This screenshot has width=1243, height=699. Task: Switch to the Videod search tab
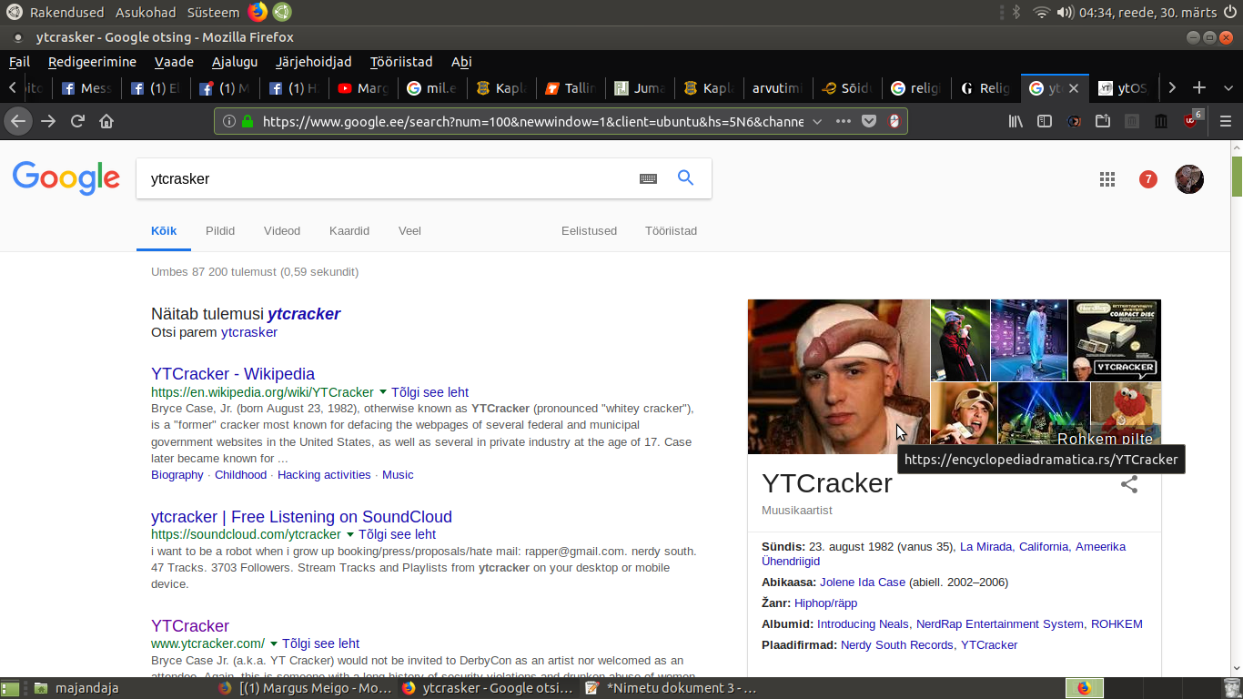[282, 231]
